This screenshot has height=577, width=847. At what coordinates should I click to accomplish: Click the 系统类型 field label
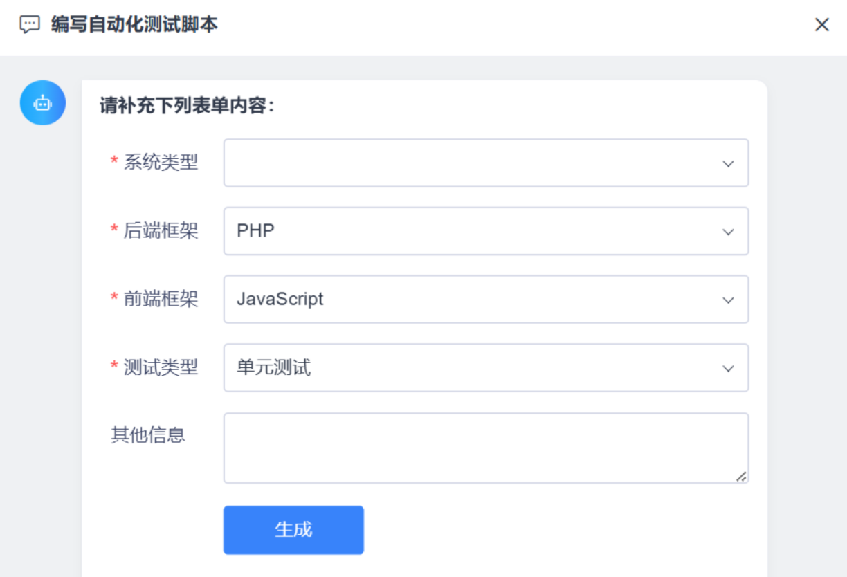tap(161, 163)
